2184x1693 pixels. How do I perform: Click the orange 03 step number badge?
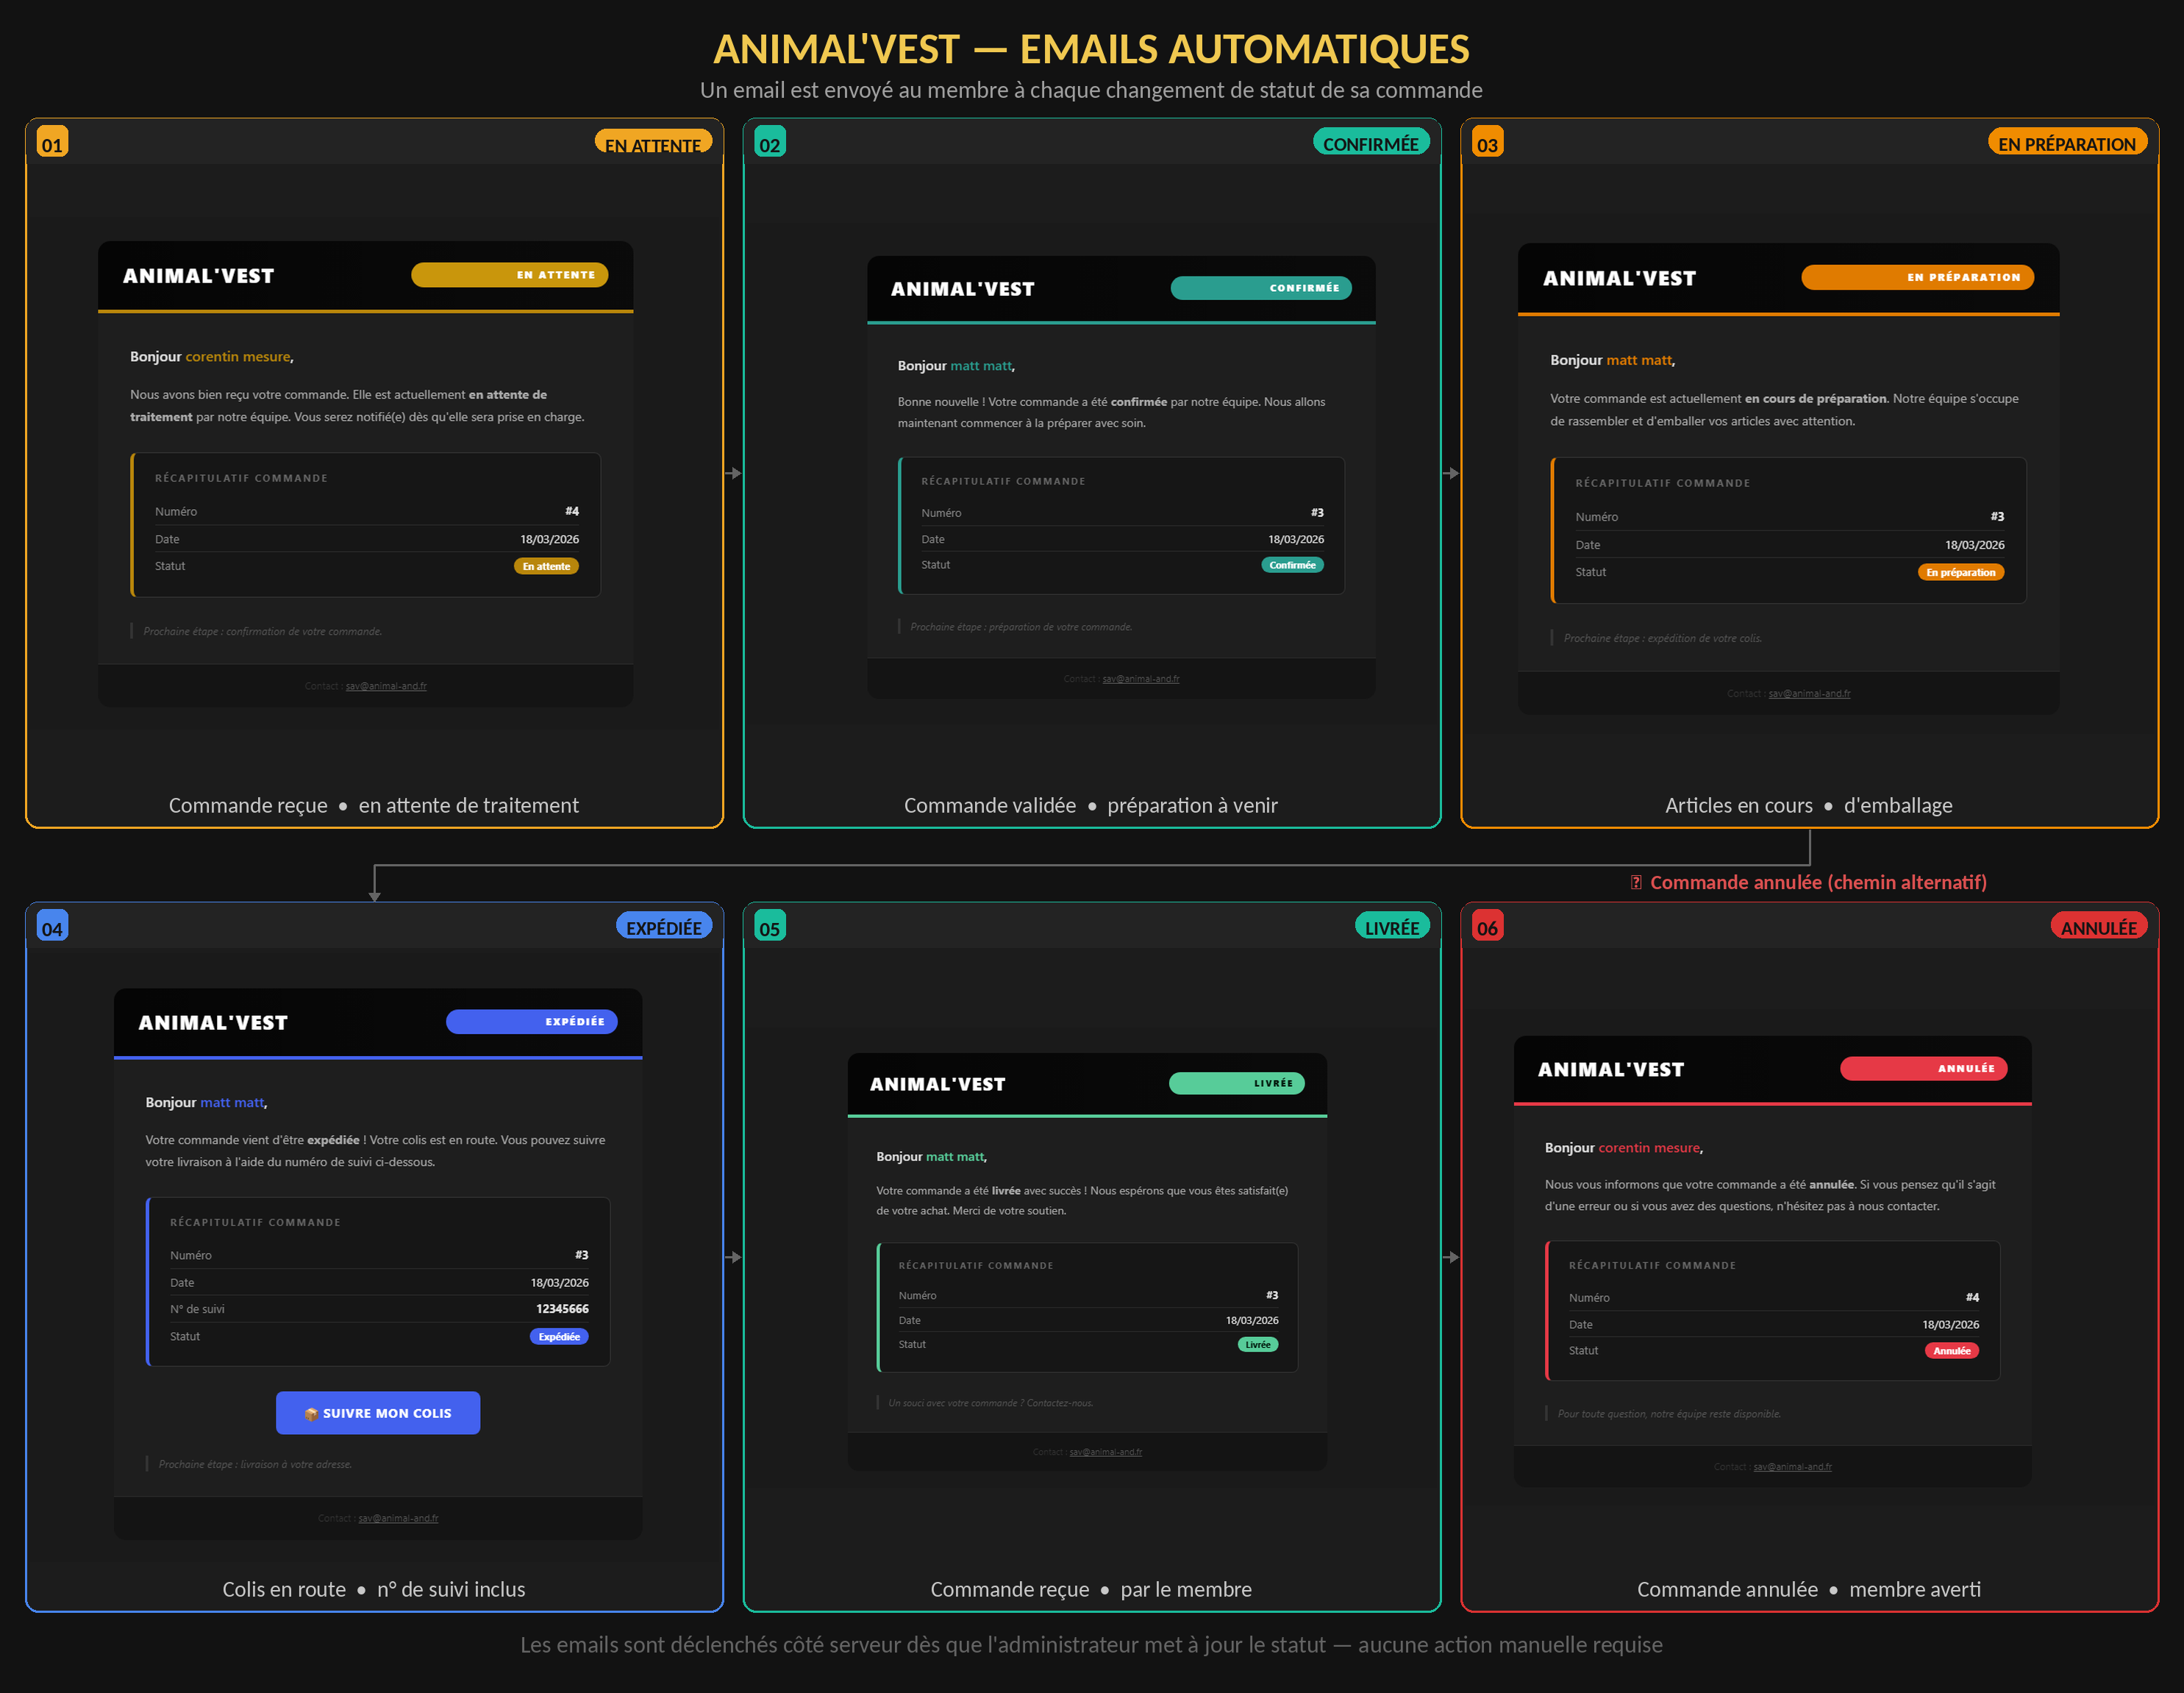pyautogui.click(x=1487, y=143)
